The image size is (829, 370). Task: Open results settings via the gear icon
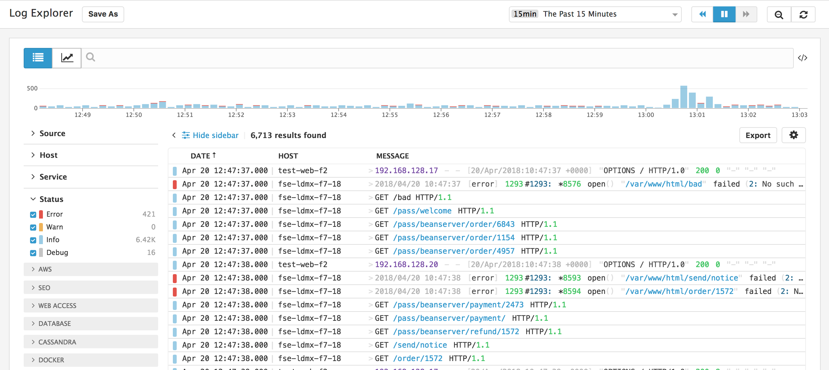tap(793, 135)
